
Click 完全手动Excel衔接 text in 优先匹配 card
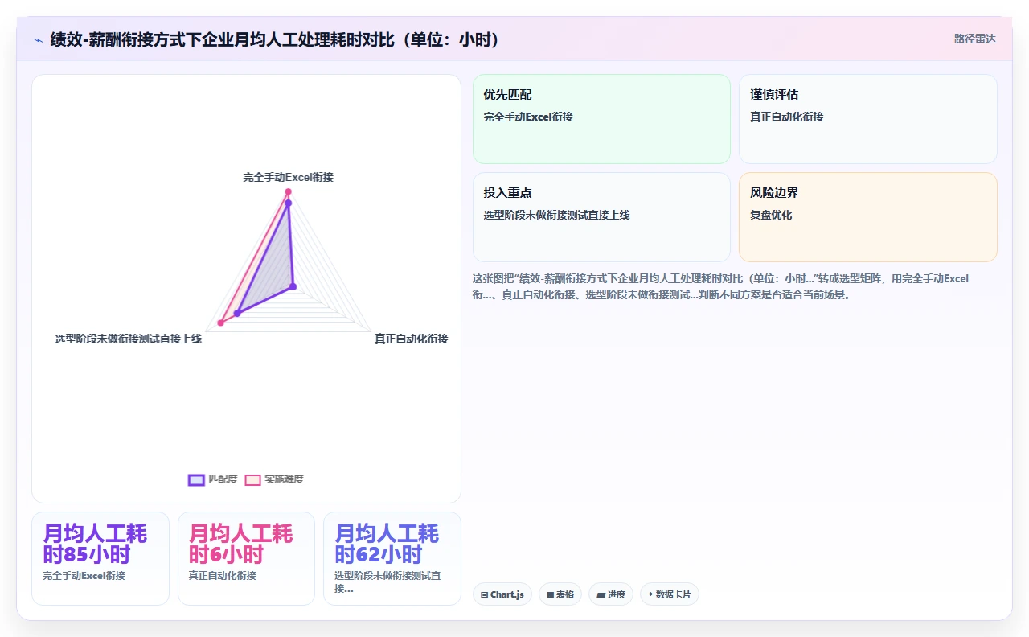[x=528, y=117]
